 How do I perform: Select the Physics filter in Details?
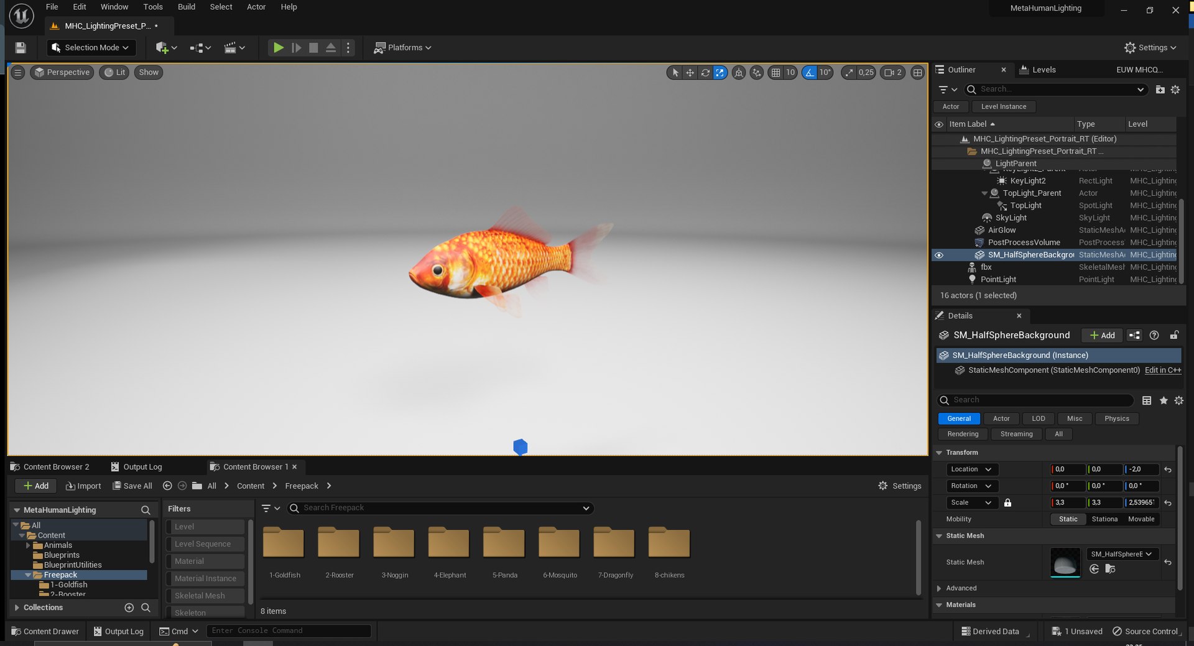[x=1116, y=418]
